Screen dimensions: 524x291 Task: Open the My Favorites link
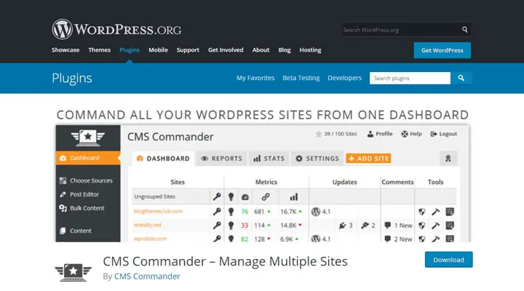pos(255,78)
